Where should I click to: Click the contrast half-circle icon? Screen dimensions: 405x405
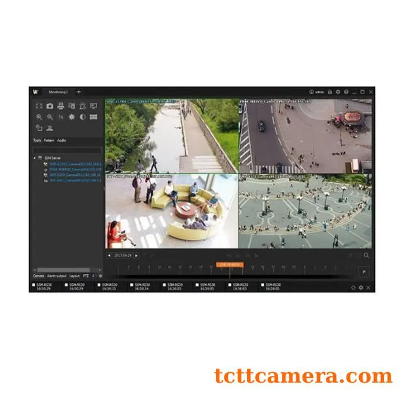(x=82, y=117)
